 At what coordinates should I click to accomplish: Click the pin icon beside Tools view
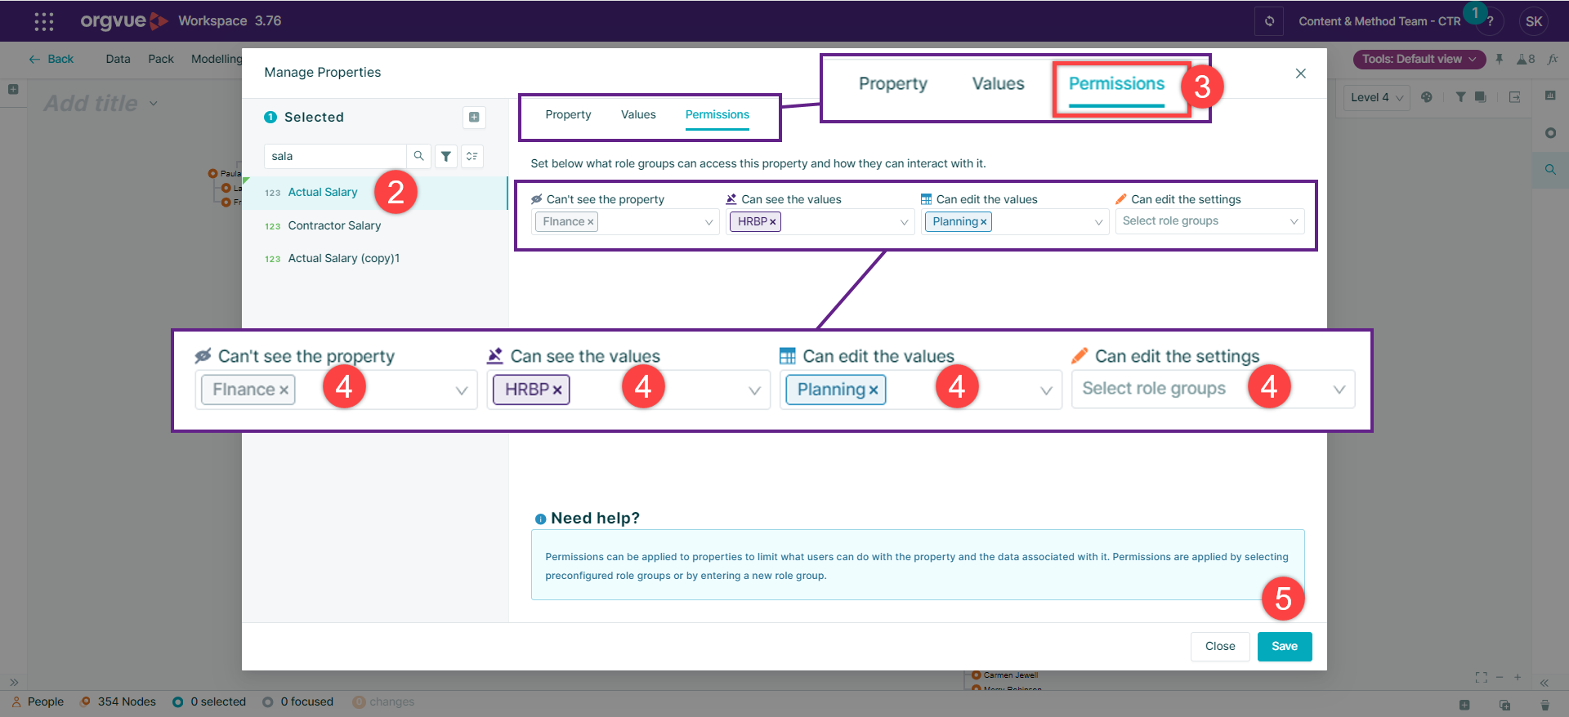pyautogui.click(x=1499, y=59)
